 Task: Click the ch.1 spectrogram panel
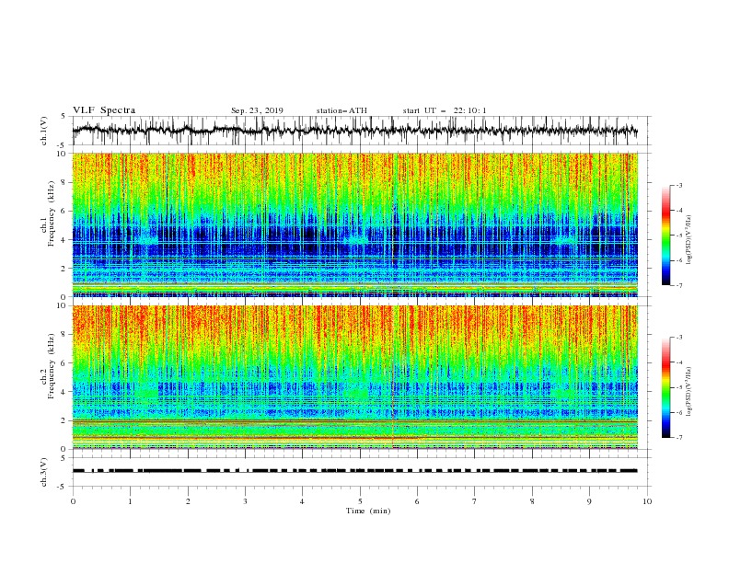tap(354, 224)
